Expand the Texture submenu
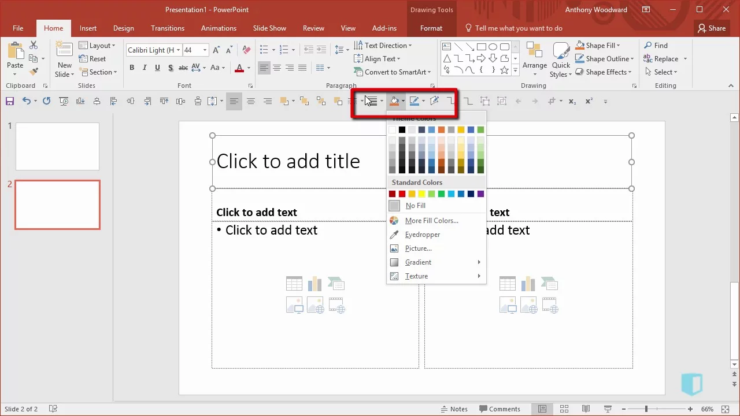This screenshot has height=416, width=740. (x=436, y=276)
